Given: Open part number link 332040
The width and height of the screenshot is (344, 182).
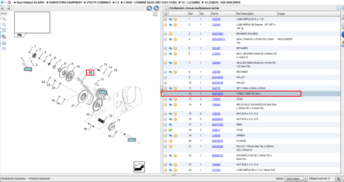Looking at the screenshot, I should (216, 25).
